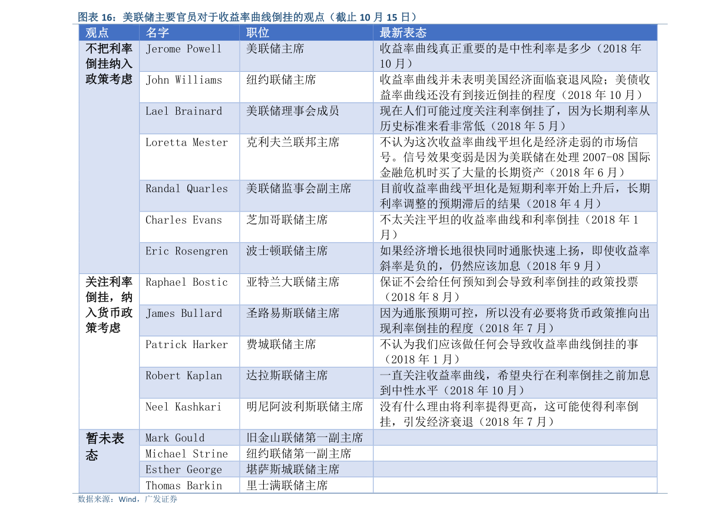
Task: Click Quarles's statement dated 2018年4月
Action: coord(515,197)
